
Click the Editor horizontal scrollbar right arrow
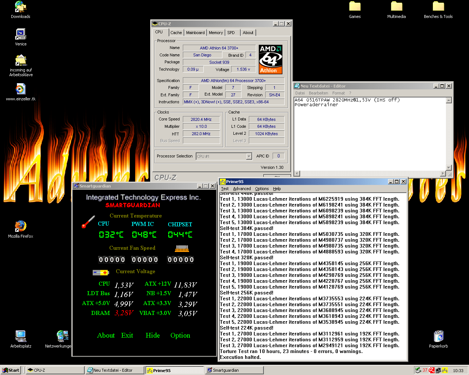tap(443, 174)
